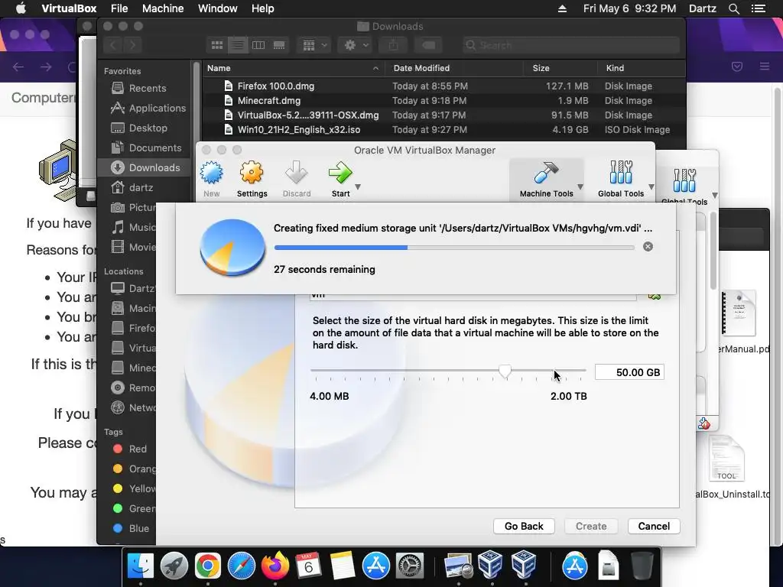783x587 pixels.
Task: Sort by Kind column header
Action: tap(641, 68)
